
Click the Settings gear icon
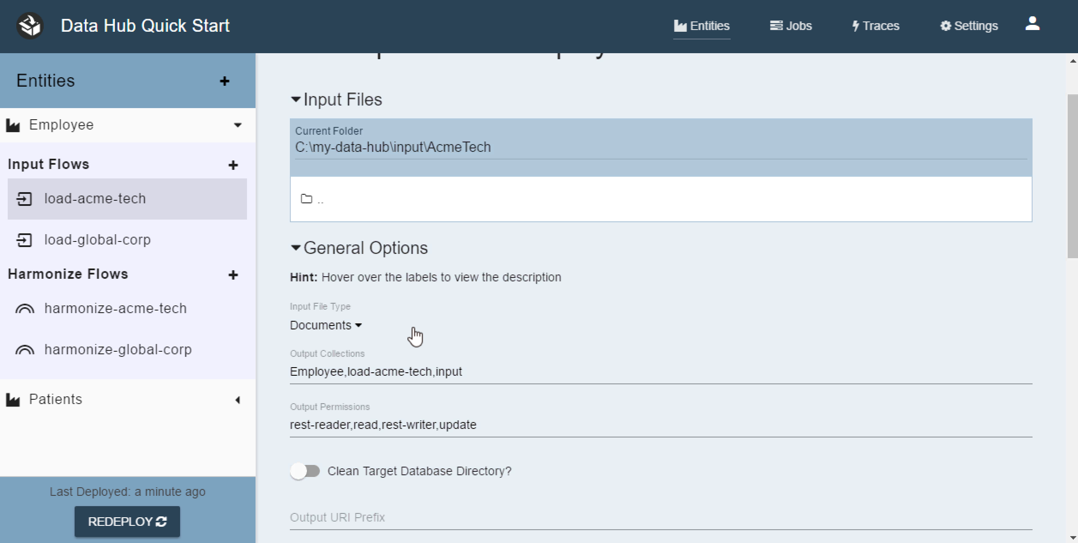945,25
